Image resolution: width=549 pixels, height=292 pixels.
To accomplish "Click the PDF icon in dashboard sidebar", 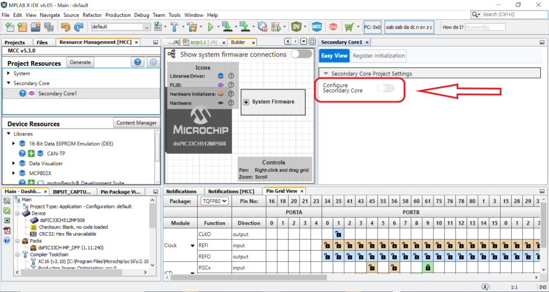I will point(6,230).
